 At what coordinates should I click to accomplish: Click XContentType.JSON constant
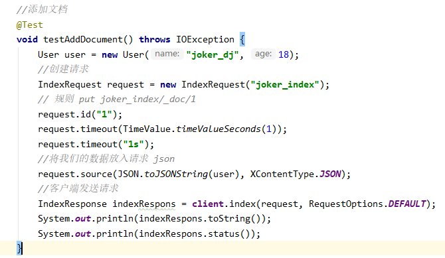click(296, 174)
